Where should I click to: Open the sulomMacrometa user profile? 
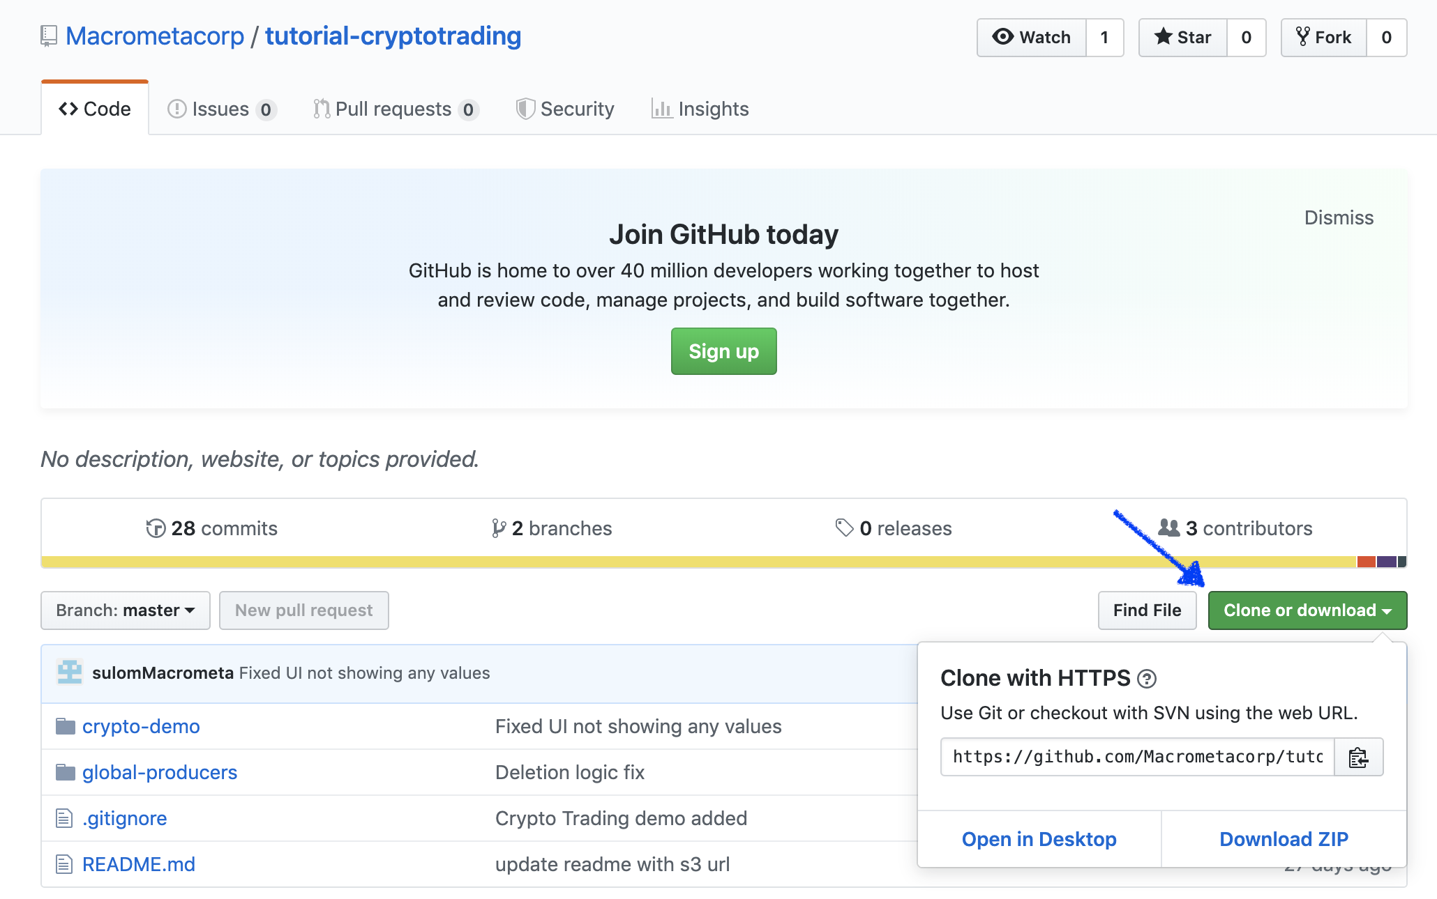pyautogui.click(x=163, y=673)
